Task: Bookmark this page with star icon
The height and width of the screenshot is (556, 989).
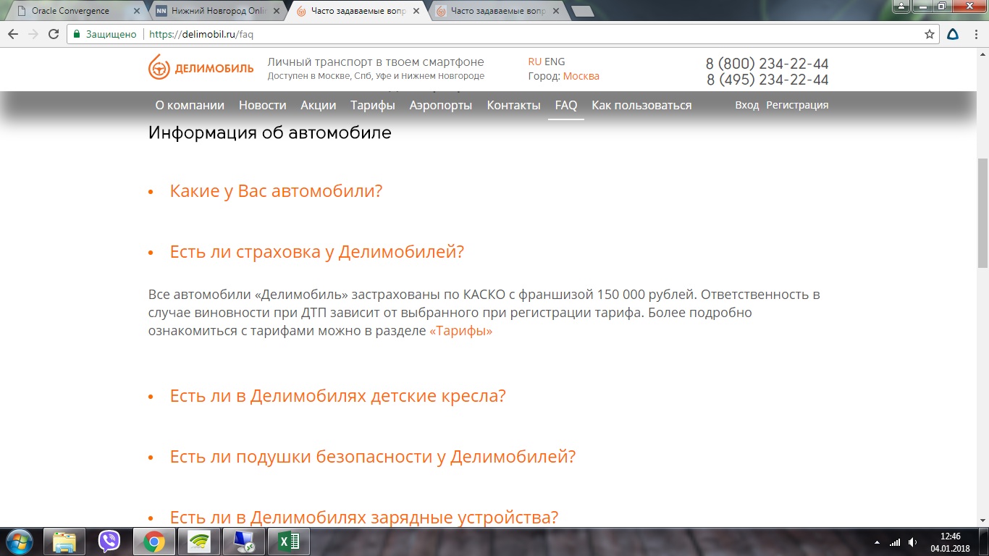Action: (930, 34)
